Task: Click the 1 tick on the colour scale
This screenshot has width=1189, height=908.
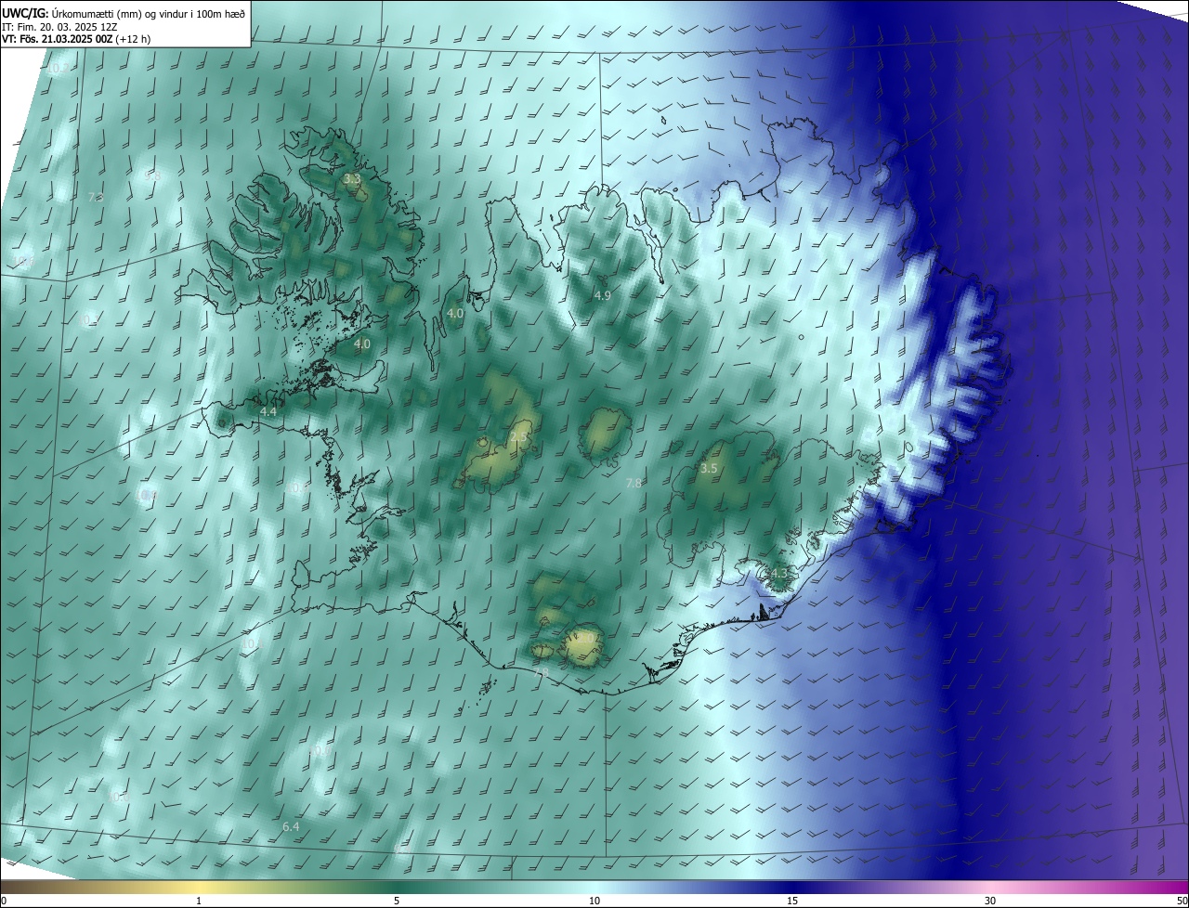Action: click(199, 901)
